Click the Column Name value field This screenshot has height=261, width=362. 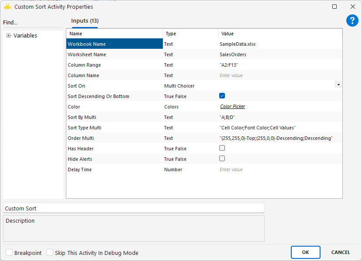pos(279,75)
